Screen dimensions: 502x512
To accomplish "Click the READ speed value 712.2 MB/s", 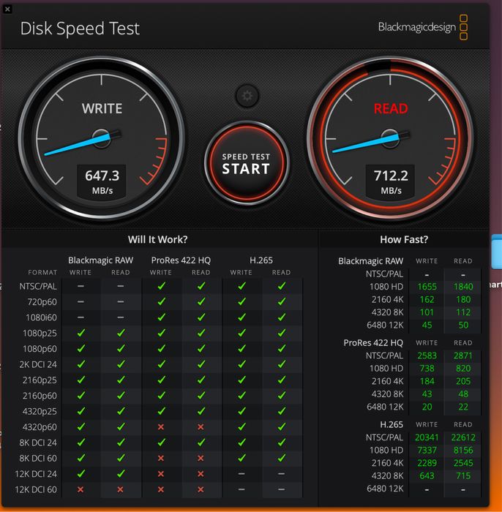I will pyautogui.click(x=391, y=181).
